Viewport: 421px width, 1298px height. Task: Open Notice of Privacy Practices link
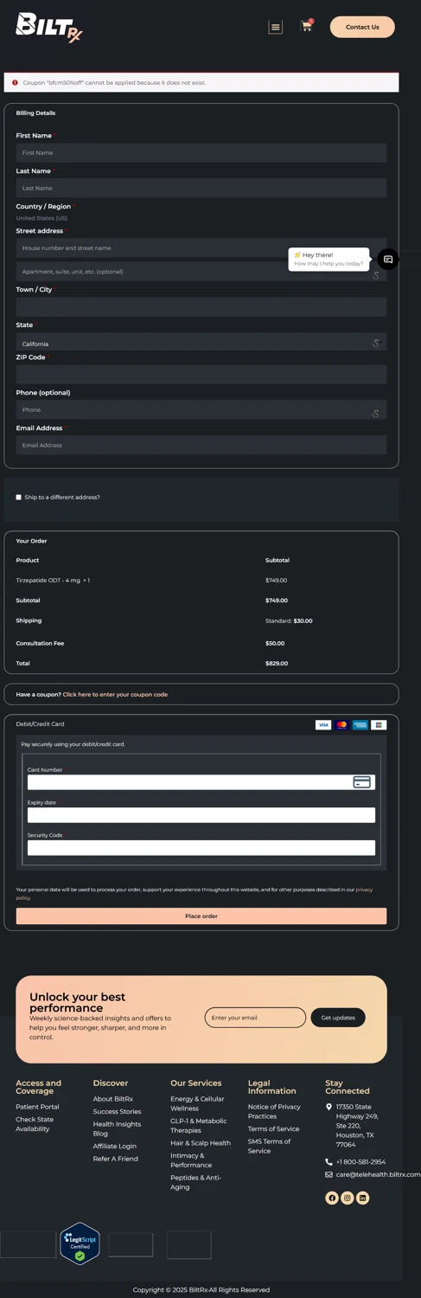tap(274, 1111)
